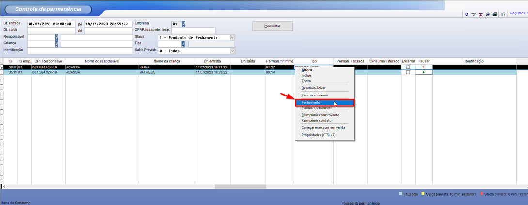
Task: Click the CPF Responsável column header
Action: click(x=48, y=61)
